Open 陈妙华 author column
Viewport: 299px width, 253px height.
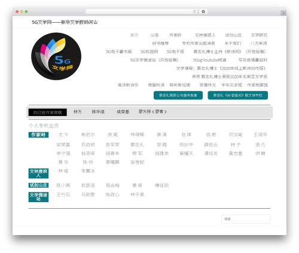tap(187, 145)
